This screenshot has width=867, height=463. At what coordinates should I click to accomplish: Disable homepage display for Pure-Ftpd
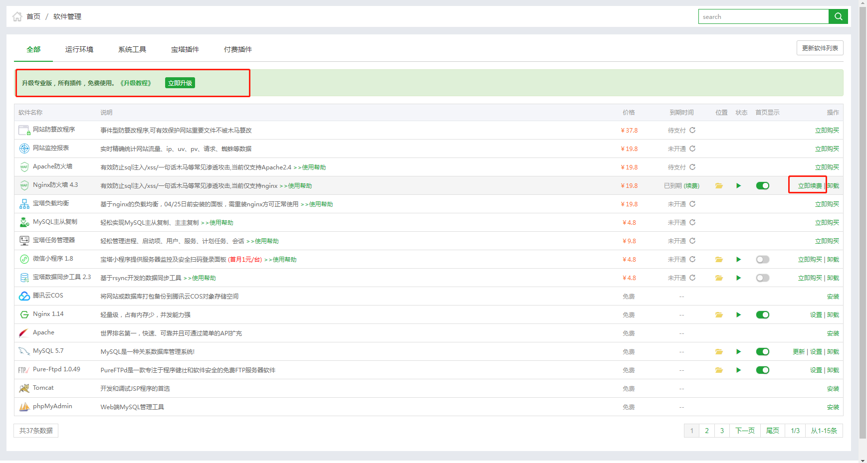coord(763,370)
